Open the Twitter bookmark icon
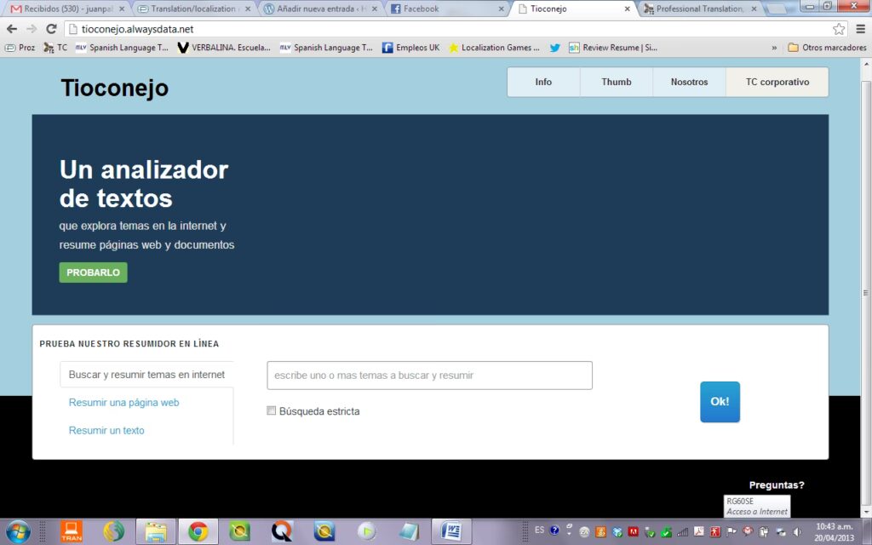 coord(555,48)
